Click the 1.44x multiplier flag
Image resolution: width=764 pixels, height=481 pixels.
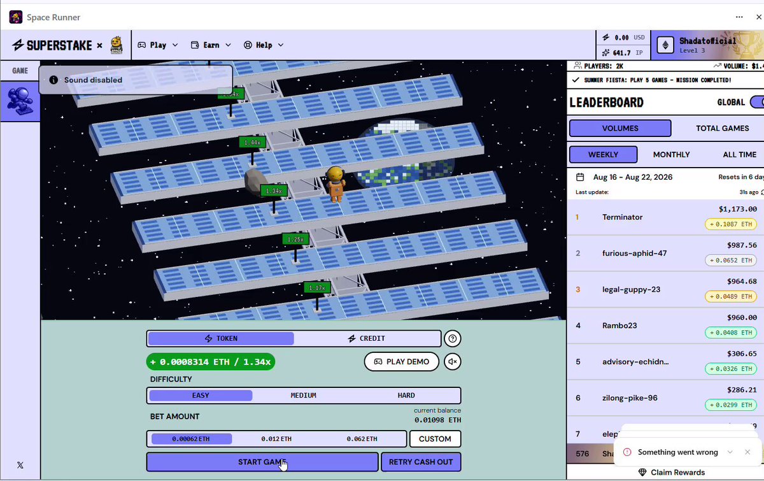click(252, 142)
